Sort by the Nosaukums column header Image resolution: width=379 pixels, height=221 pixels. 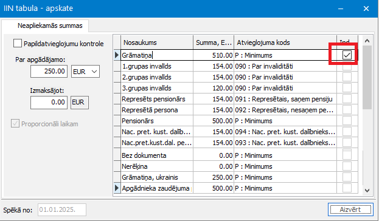pos(157,42)
